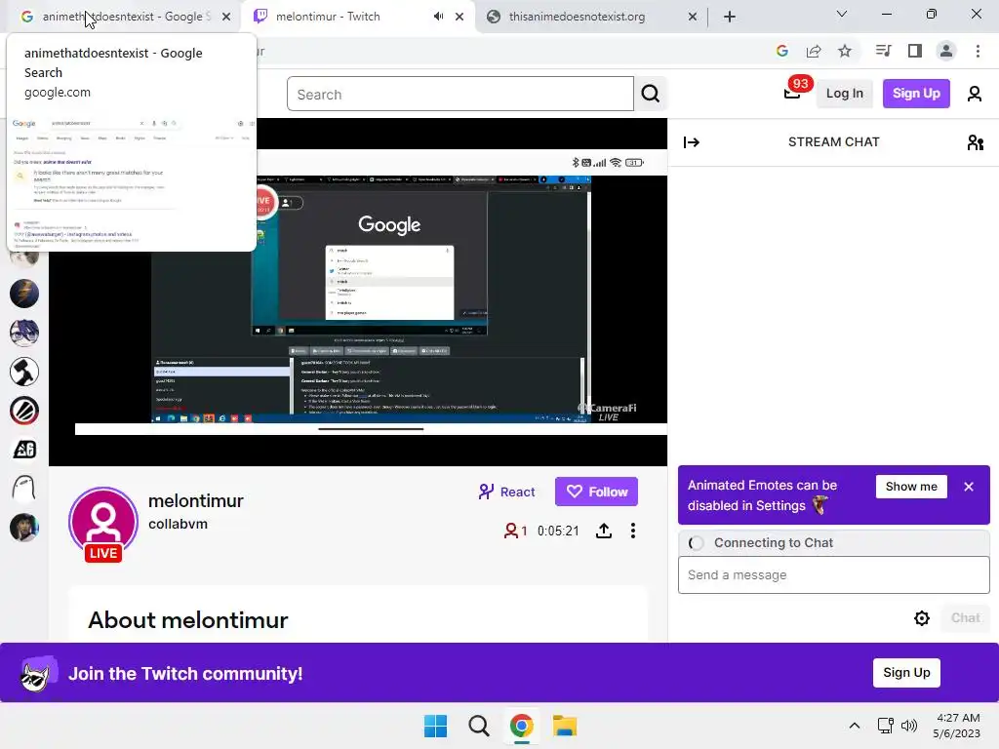Bookmark this tab with the star icon

(845, 51)
